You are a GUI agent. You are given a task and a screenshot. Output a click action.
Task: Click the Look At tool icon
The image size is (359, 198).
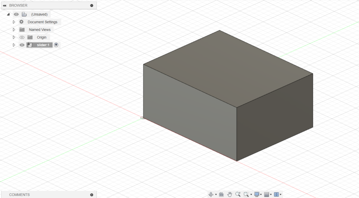click(x=221, y=194)
